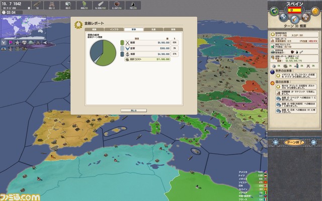Click the ターン終了 end turn button
Image resolution: width=322 pixels, height=201 pixels.
tap(294, 142)
